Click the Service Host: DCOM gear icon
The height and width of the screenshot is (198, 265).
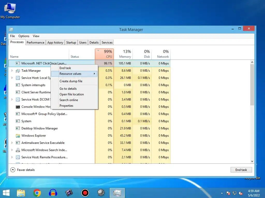pyautogui.click(x=18, y=100)
